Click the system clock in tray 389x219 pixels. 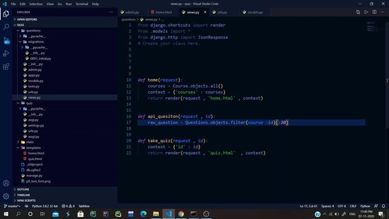[366, 214]
